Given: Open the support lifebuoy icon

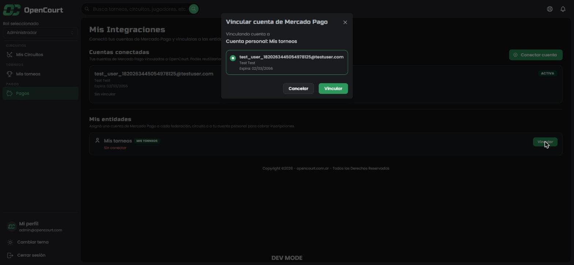Looking at the screenshot, I should pyautogui.click(x=549, y=9).
